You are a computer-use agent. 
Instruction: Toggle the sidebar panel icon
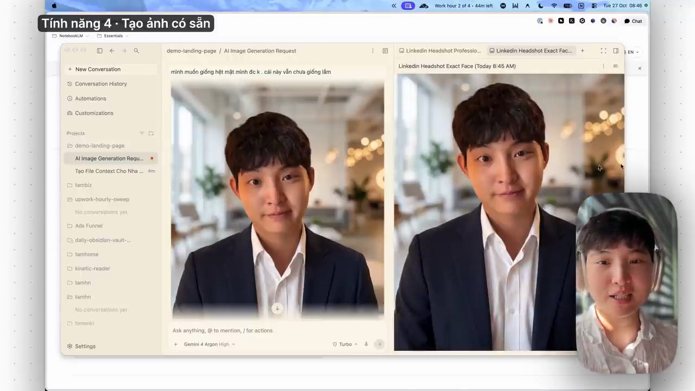coord(99,51)
